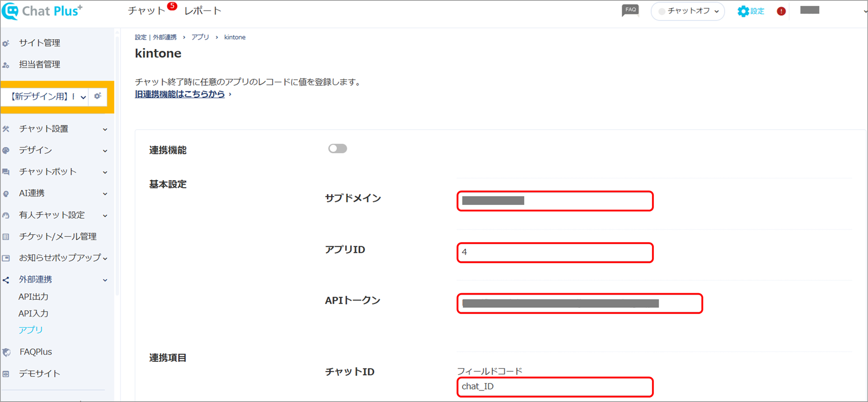
Task: Click the unread chat badge showing 5
Action: [x=172, y=6]
